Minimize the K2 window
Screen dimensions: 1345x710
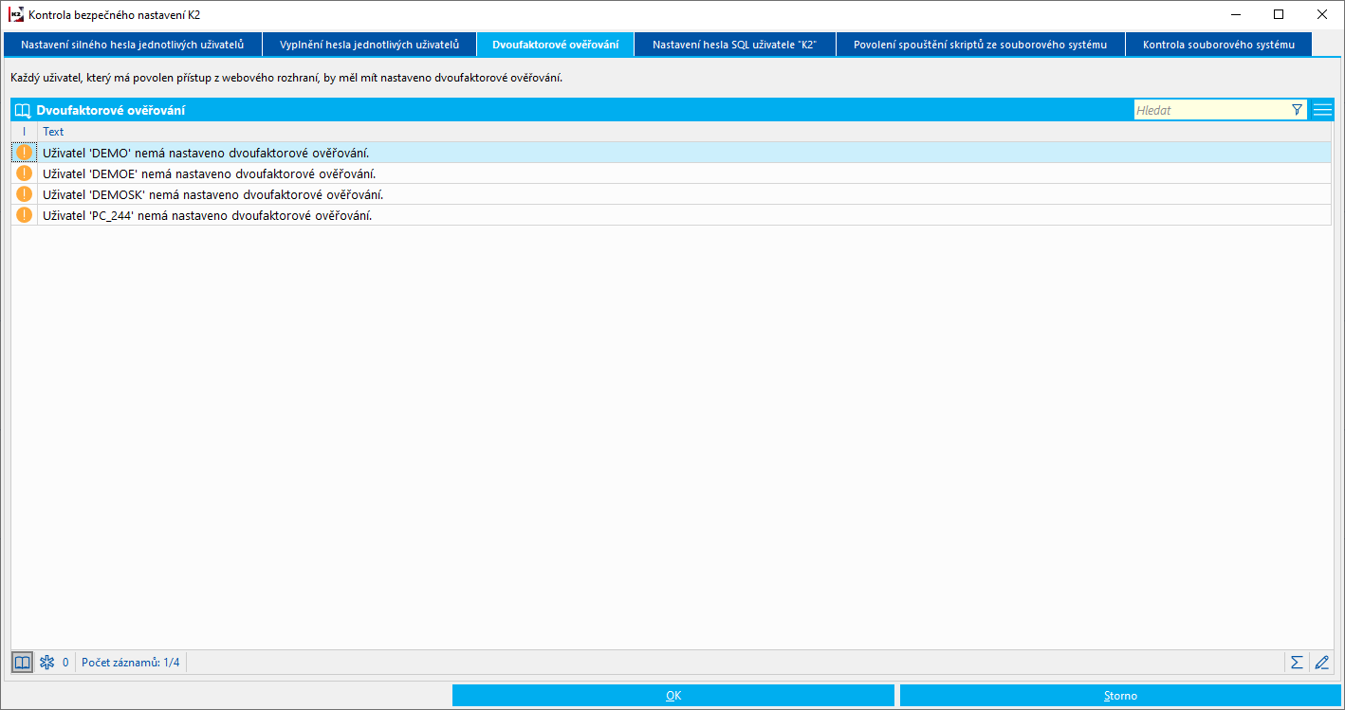[x=1235, y=14]
